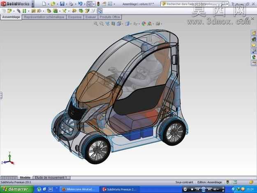Click the Zoom to Area magnifier icon
The image size is (257, 193).
pos(102,24)
